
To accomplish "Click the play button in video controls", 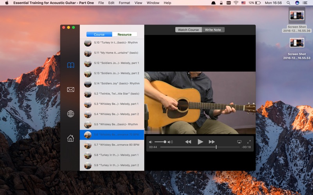I will pos(200,142).
